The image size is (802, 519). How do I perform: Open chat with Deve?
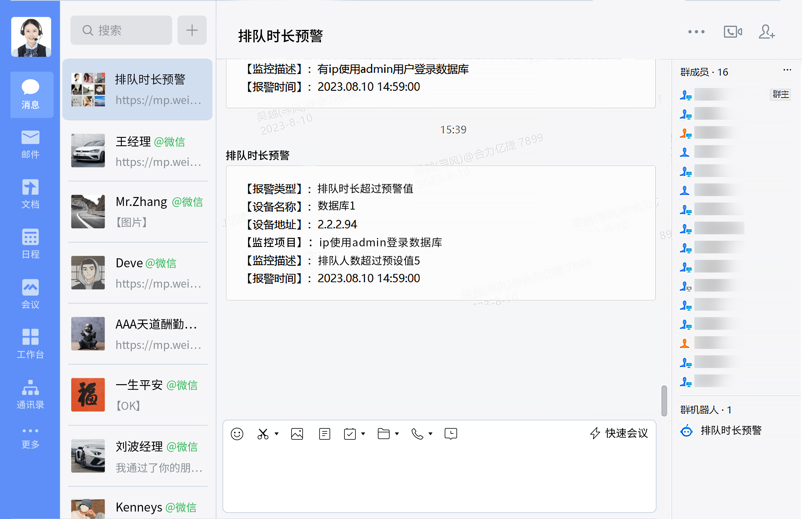point(137,273)
